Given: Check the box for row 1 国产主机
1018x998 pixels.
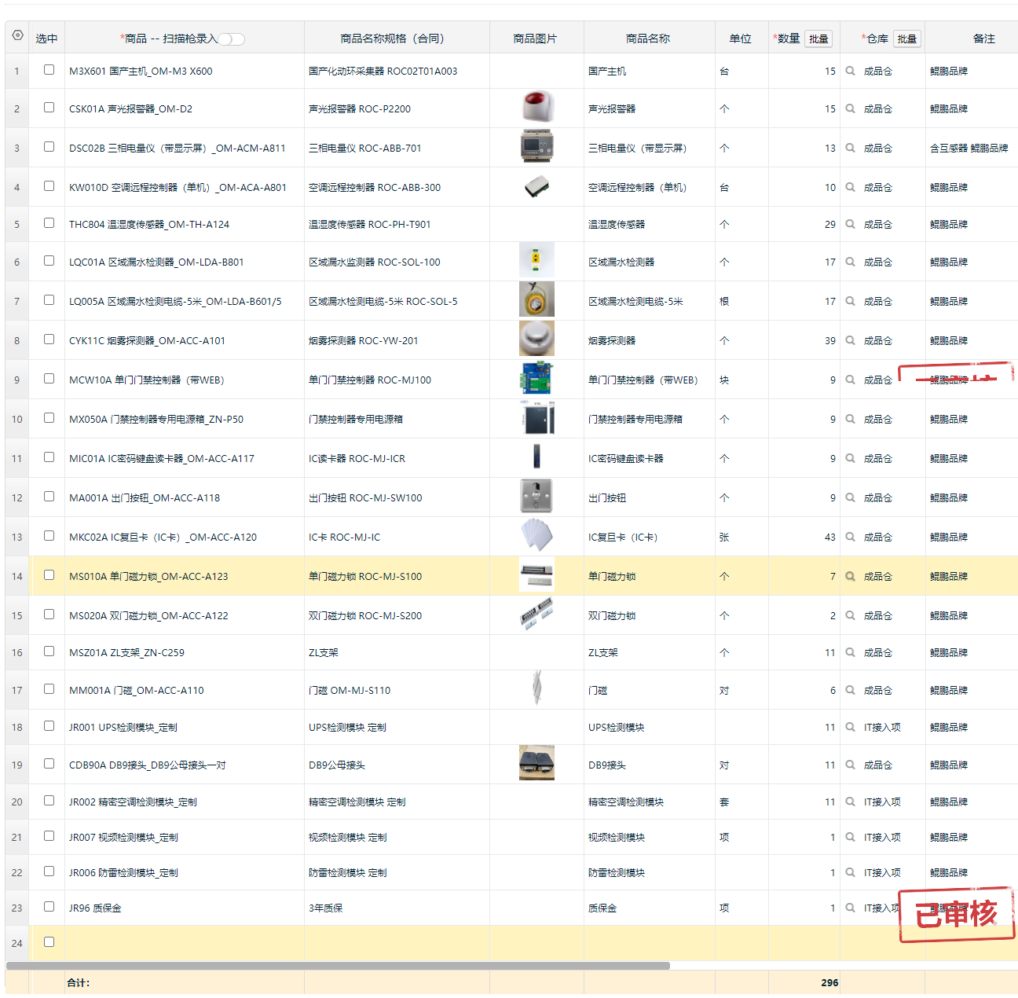Looking at the screenshot, I should (49, 70).
